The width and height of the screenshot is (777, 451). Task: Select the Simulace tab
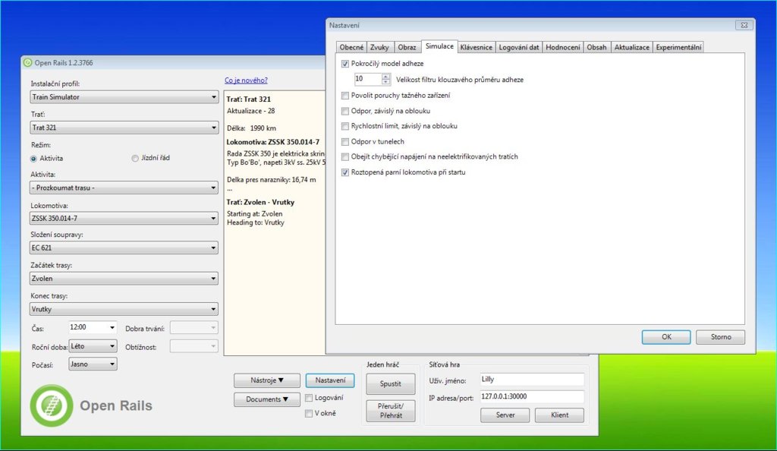pos(439,46)
